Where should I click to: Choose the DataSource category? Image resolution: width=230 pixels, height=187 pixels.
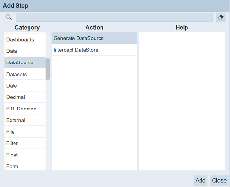[25, 62]
